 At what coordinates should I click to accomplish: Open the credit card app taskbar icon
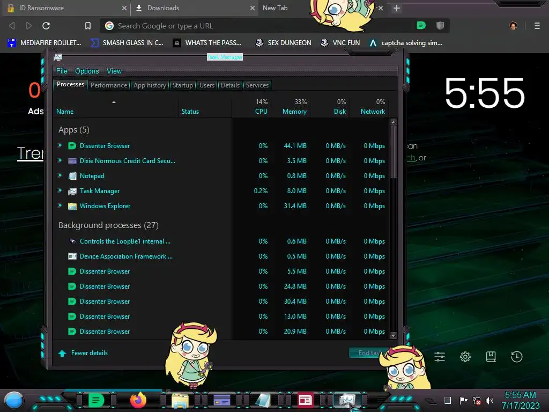(x=221, y=400)
